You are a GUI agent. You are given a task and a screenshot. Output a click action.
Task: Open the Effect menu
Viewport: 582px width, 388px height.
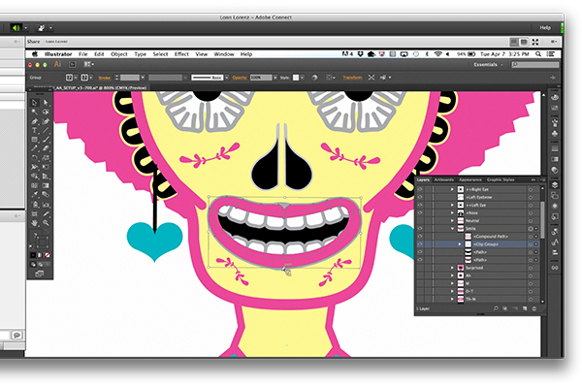point(181,53)
